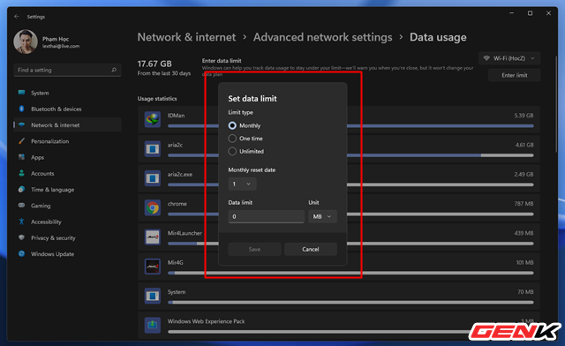The image size is (565, 346).
Task: Click the Wi-Fi signal icon
Action: [x=486, y=58]
